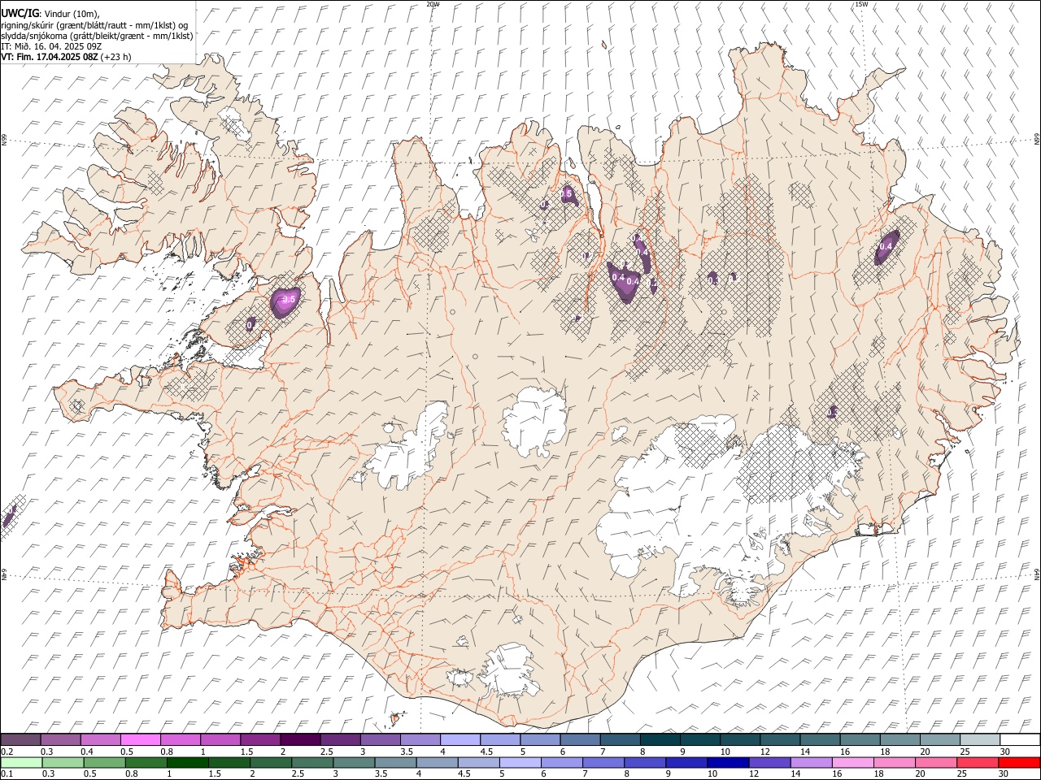Select upper legend swatch between 0.3 and 0.4
1041x780 pixels.
point(61,740)
